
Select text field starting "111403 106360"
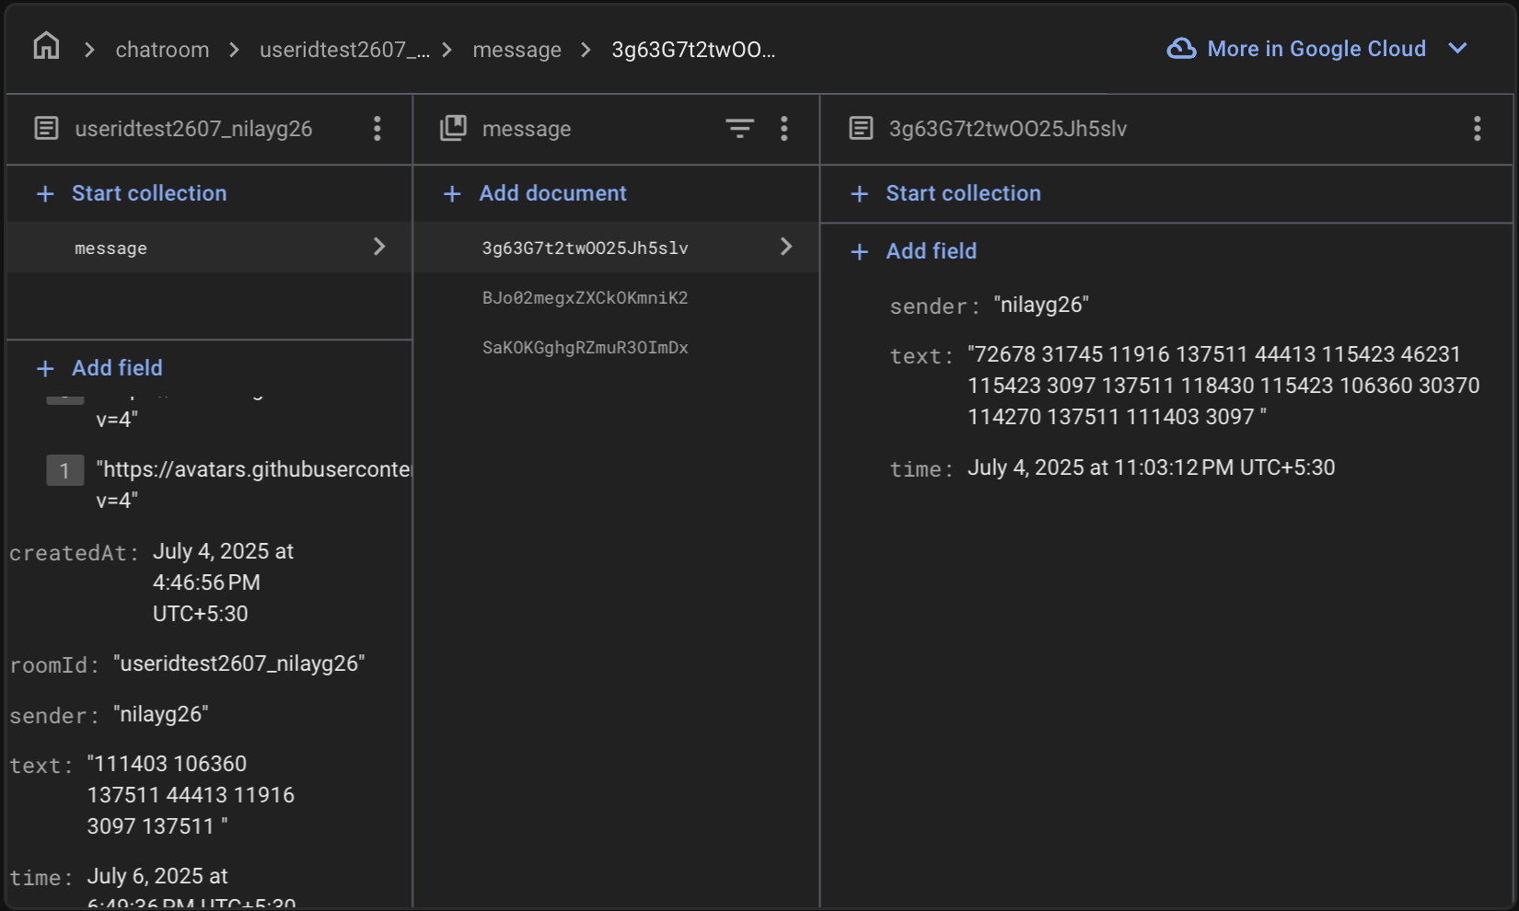152,795
